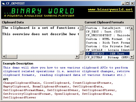This screenshot has height=102, width=136.
Task: Click the application icon in title bar
Action: click(x=3, y=3)
